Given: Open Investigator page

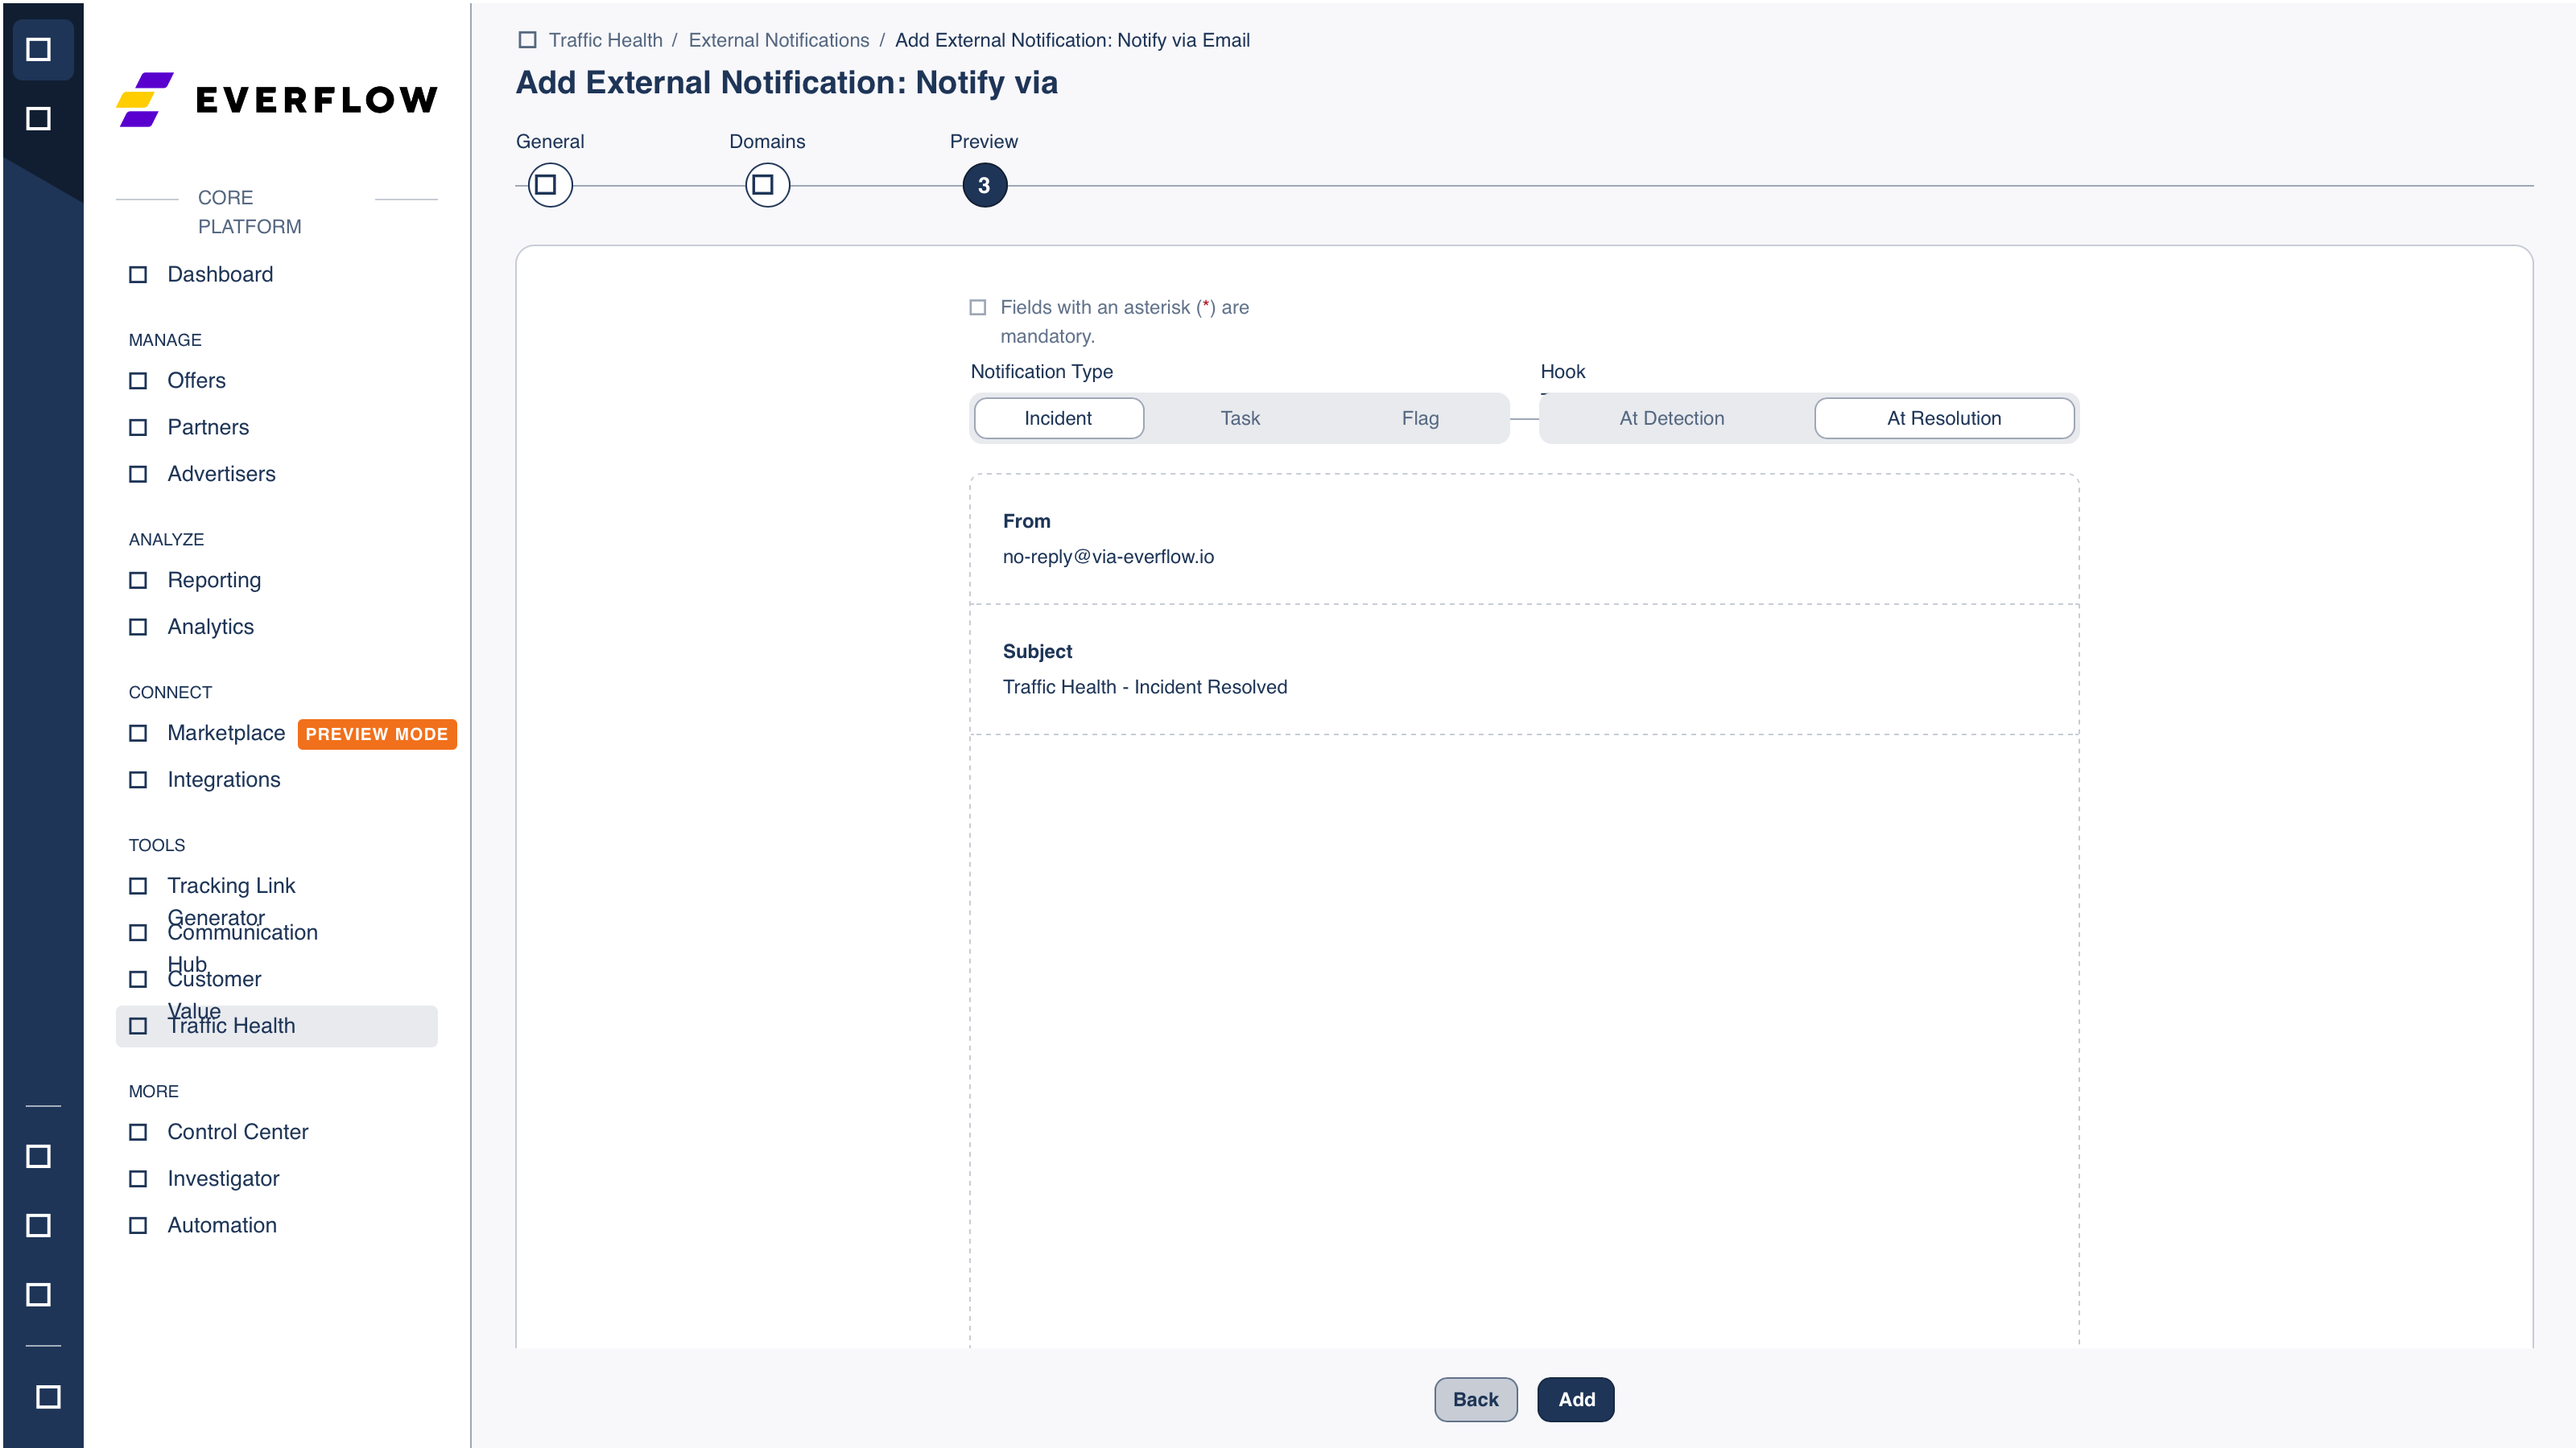Looking at the screenshot, I should tap(276, 1179).
